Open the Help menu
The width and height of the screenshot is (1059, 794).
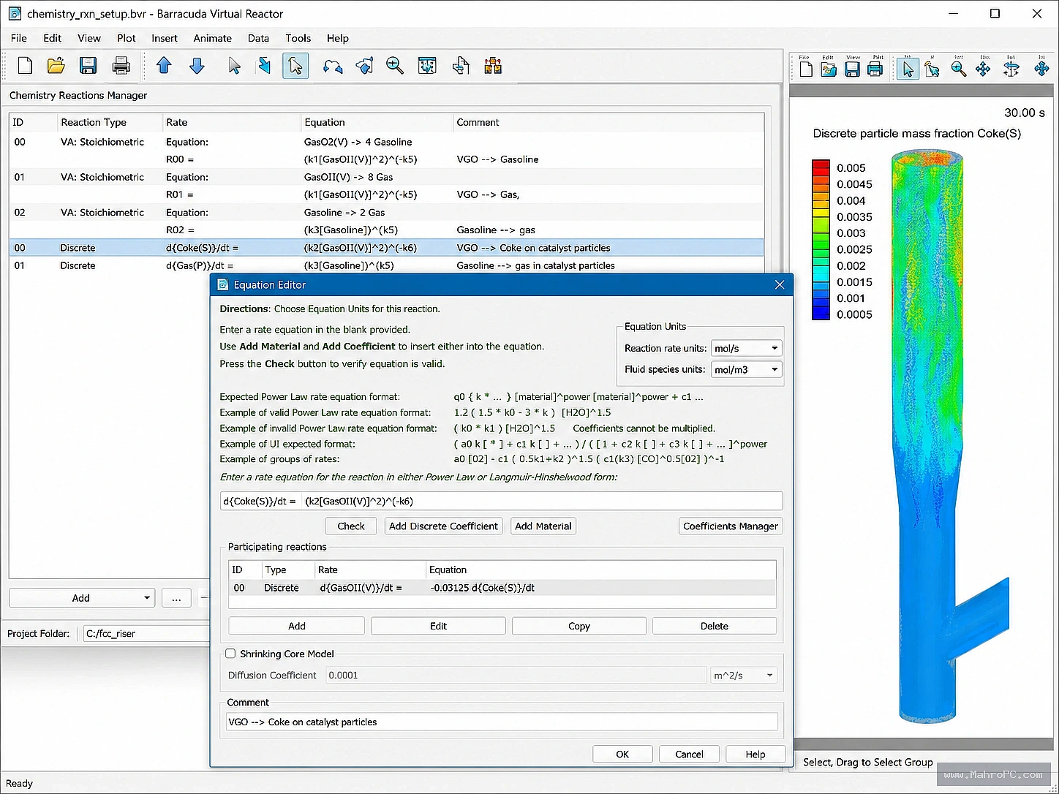pos(338,38)
